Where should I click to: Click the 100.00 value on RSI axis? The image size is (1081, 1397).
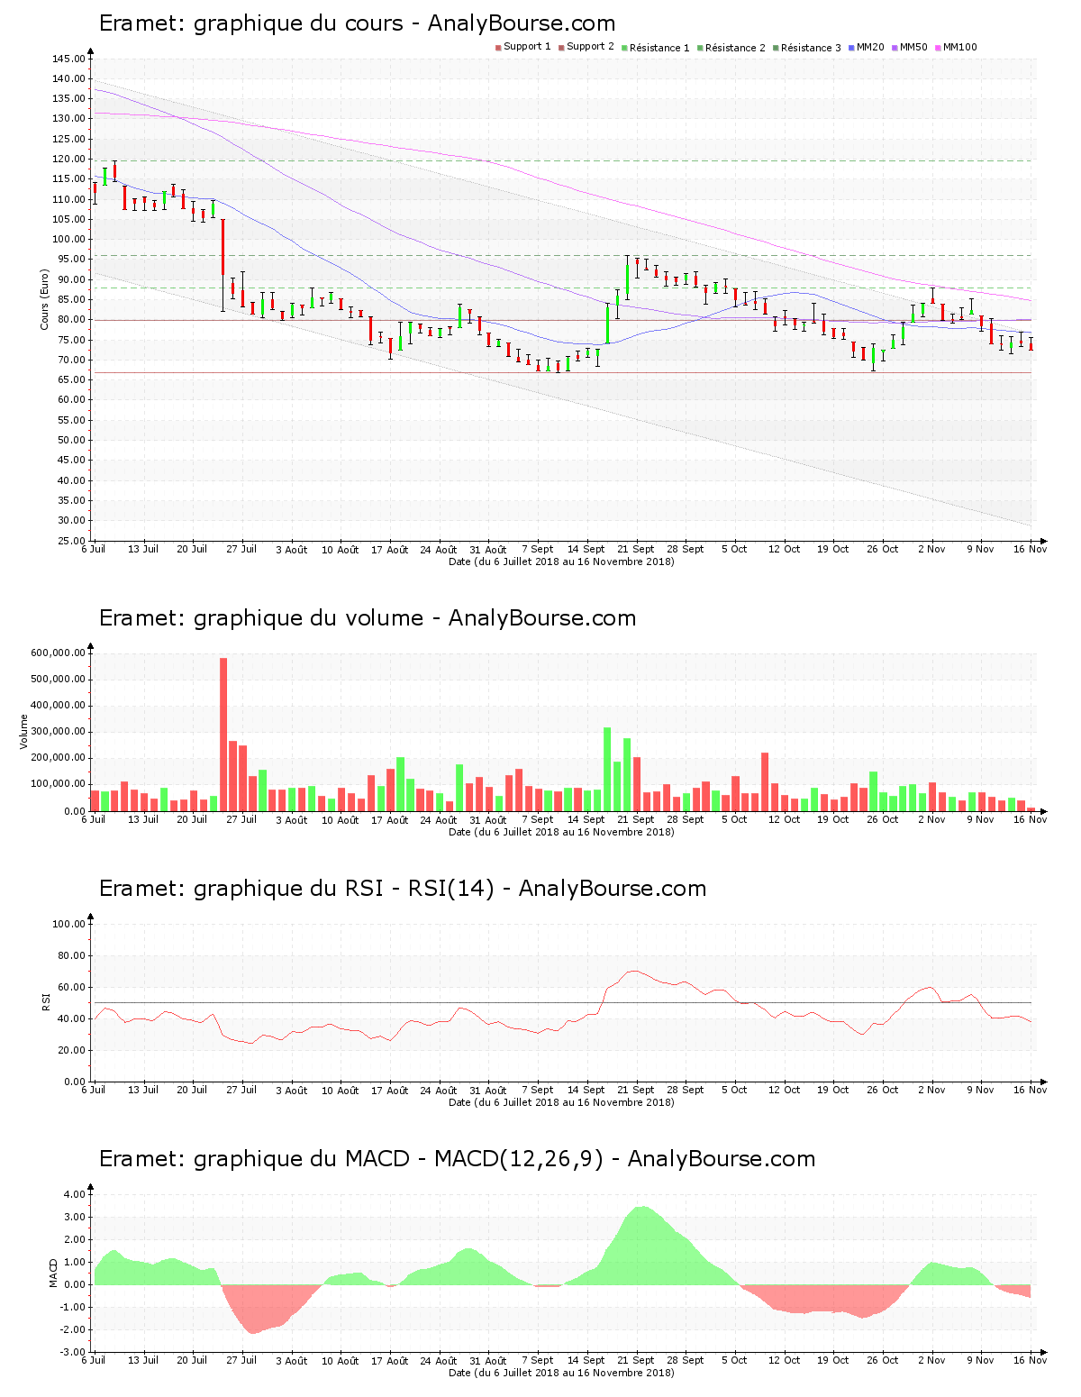coord(68,924)
